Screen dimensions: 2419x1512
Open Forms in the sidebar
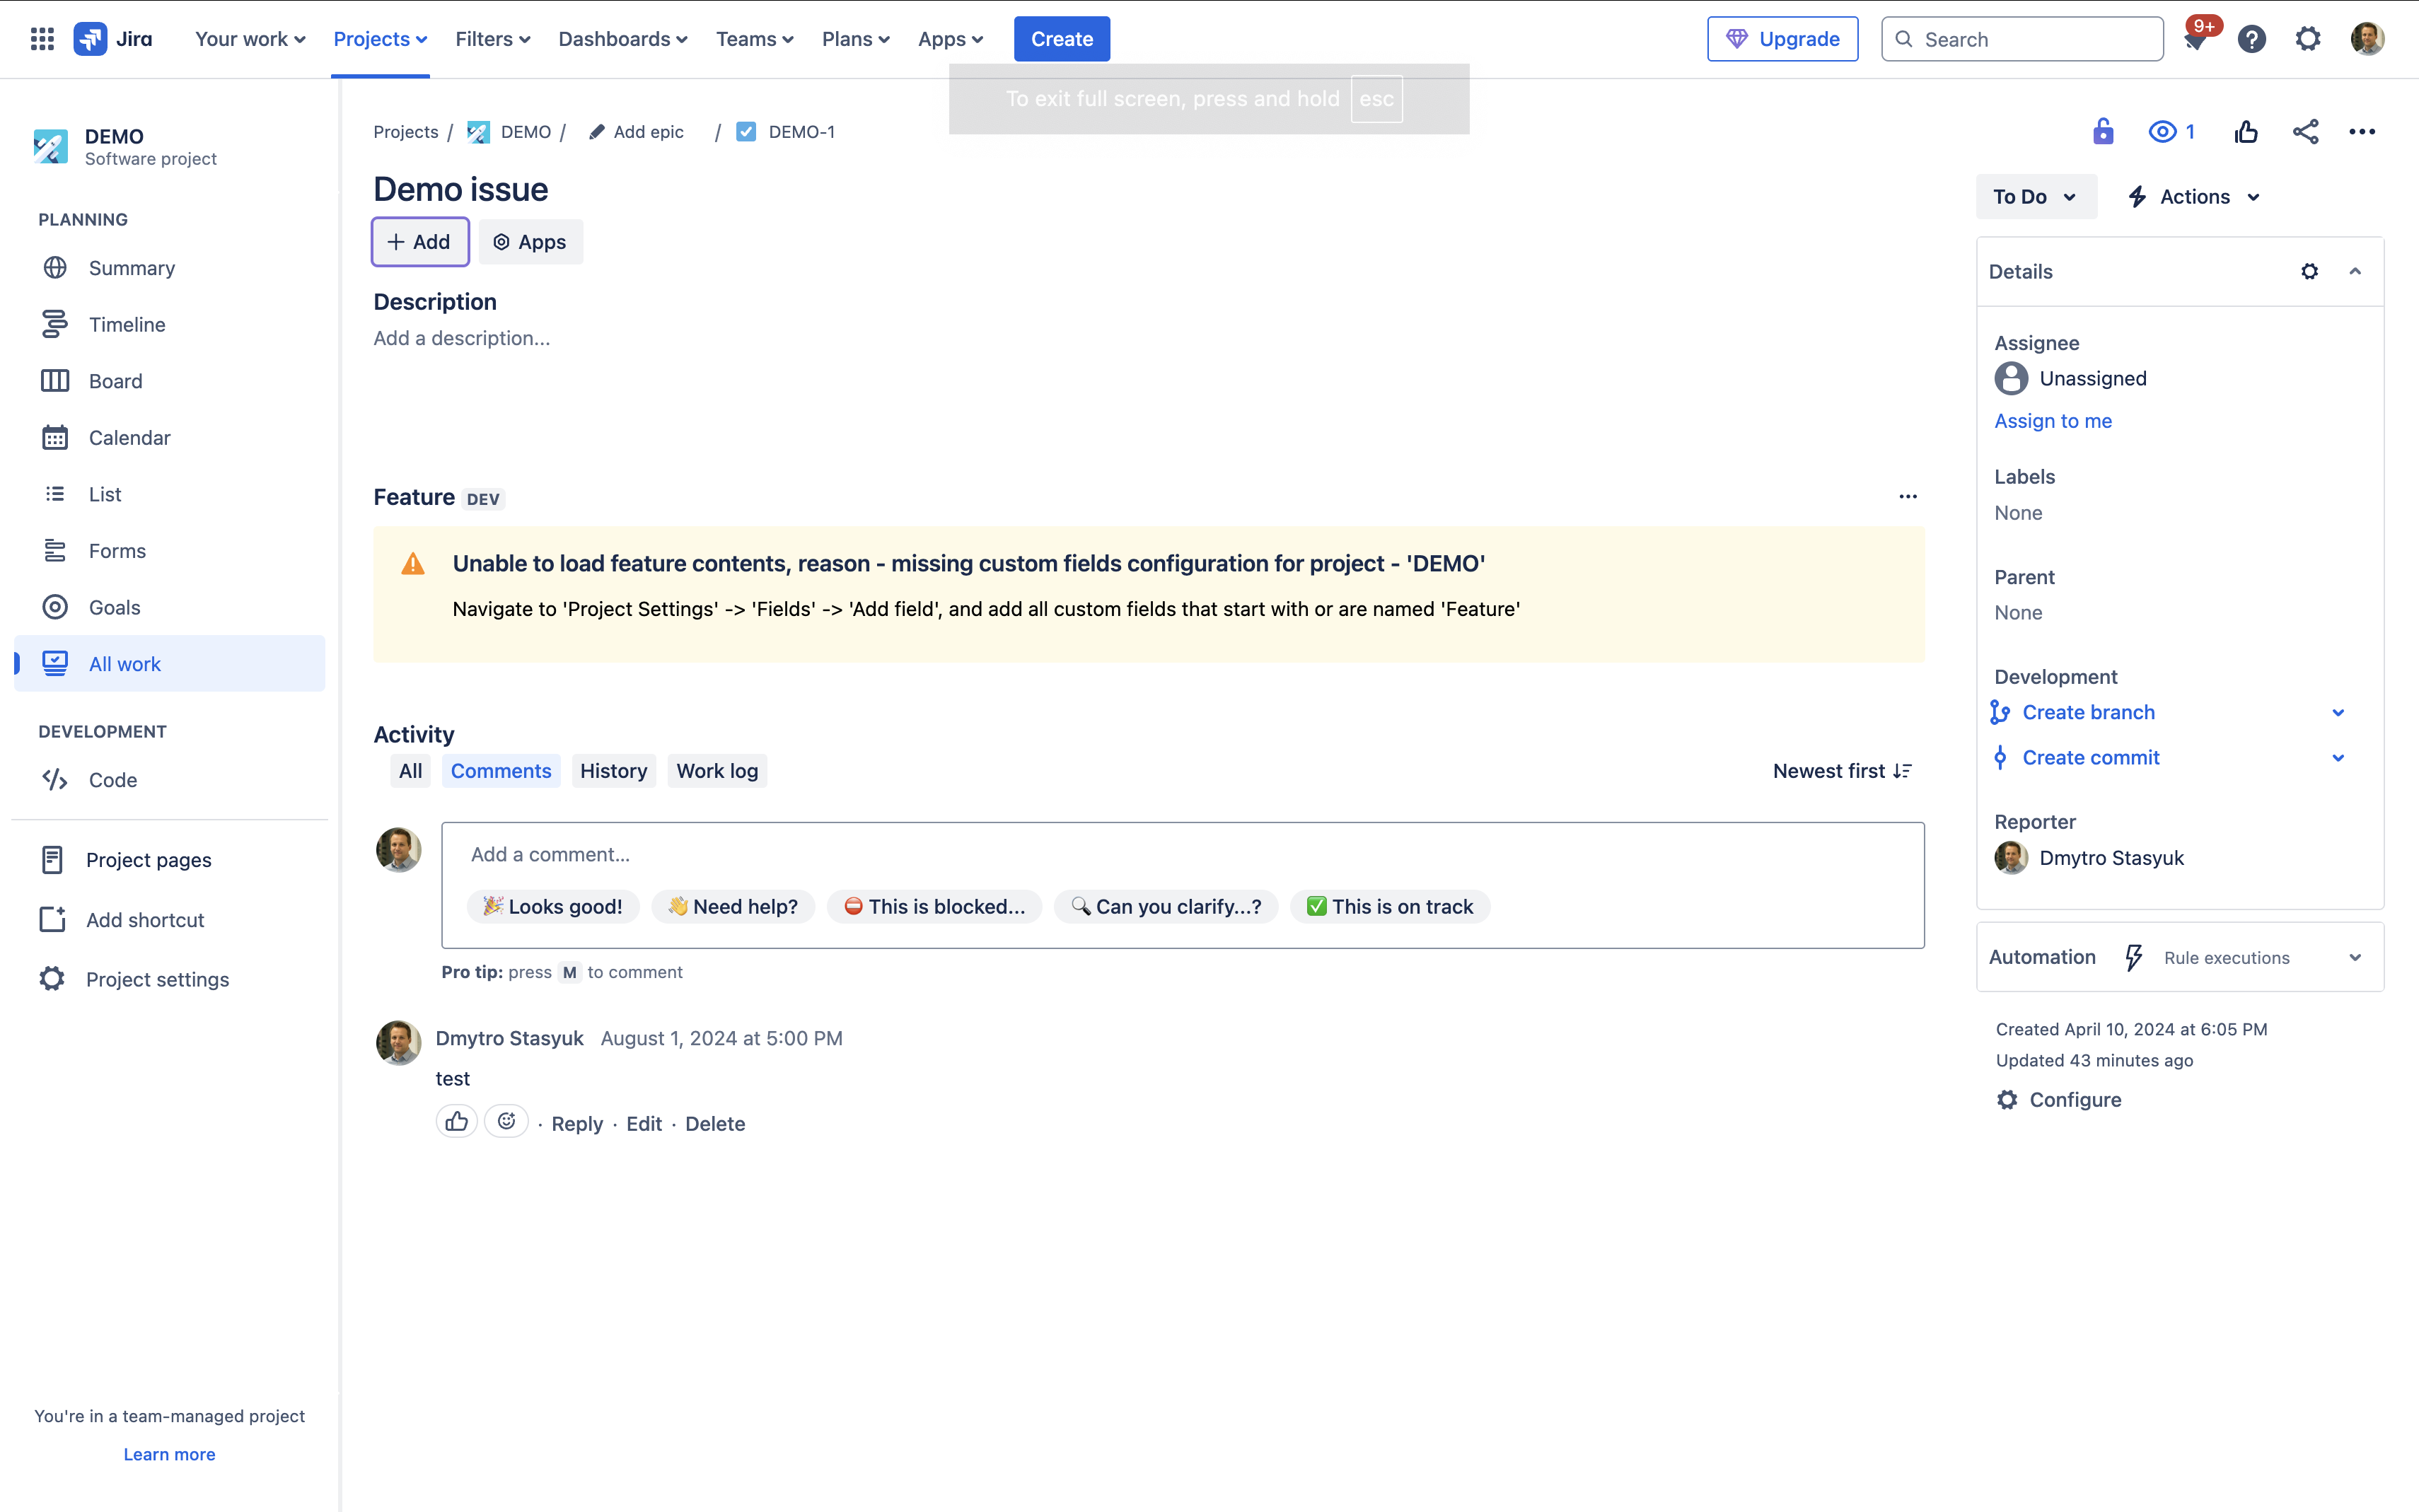click(x=170, y=551)
